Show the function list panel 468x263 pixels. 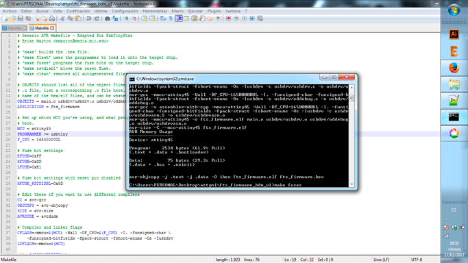coord(202,18)
